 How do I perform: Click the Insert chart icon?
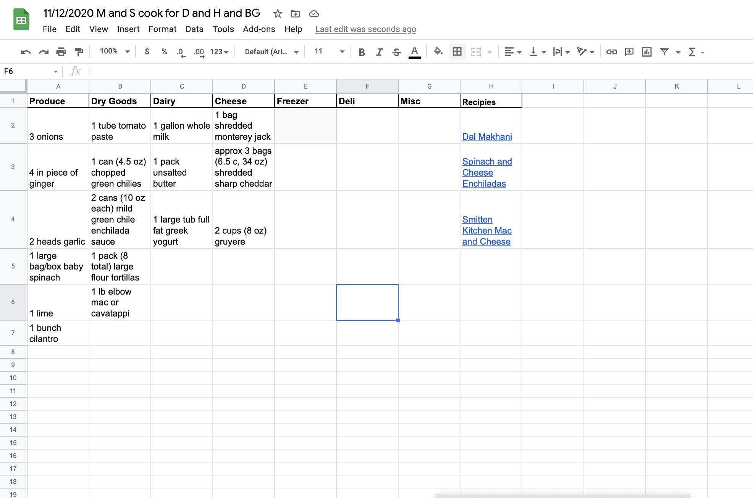[x=647, y=52]
